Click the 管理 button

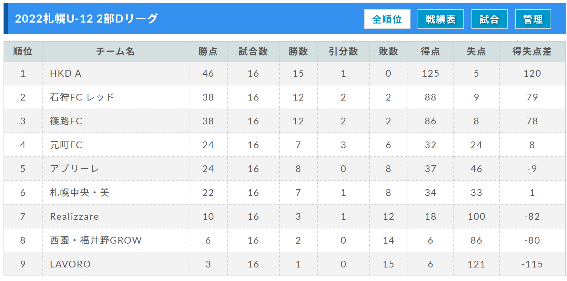pos(533,19)
